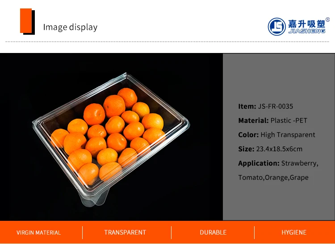The width and height of the screenshot is (335, 244).
Task: Select the TRANSPARENT banner label
Action: click(x=125, y=232)
